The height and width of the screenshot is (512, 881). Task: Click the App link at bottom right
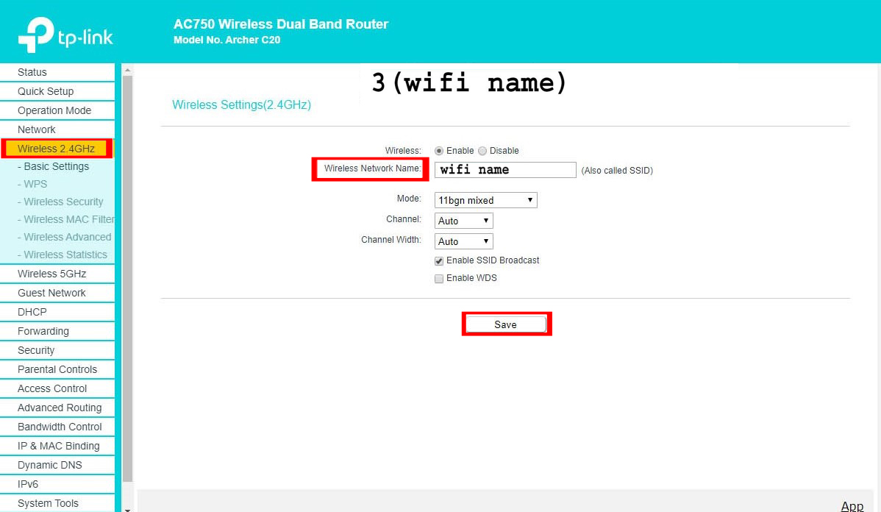point(852,505)
